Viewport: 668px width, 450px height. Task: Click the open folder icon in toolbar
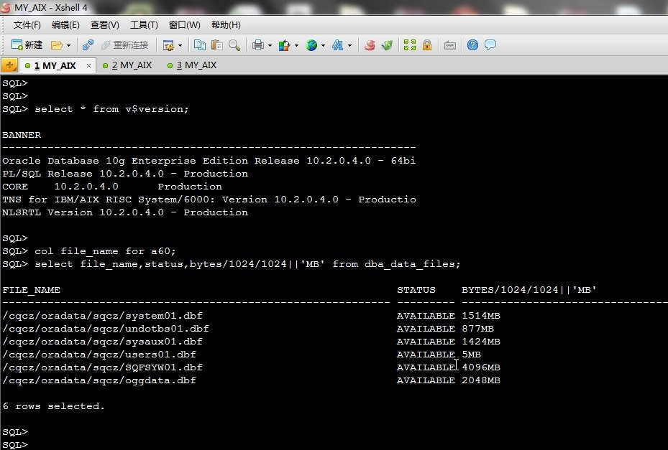pyautogui.click(x=57, y=45)
